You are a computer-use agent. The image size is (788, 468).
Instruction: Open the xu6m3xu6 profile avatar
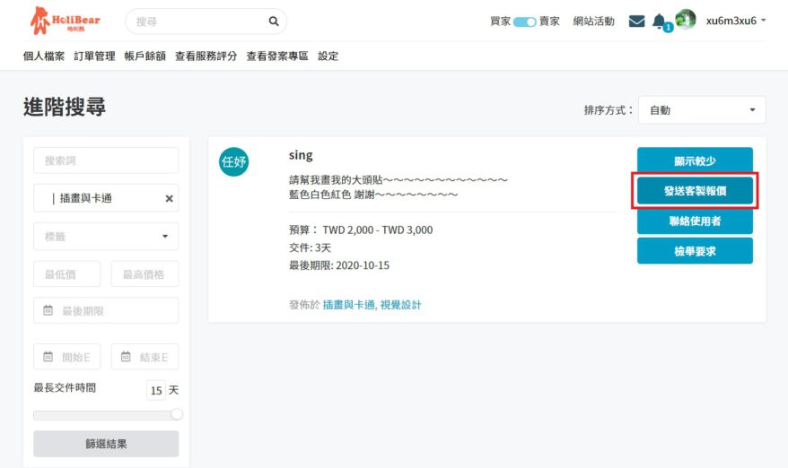(x=686, y=20)
